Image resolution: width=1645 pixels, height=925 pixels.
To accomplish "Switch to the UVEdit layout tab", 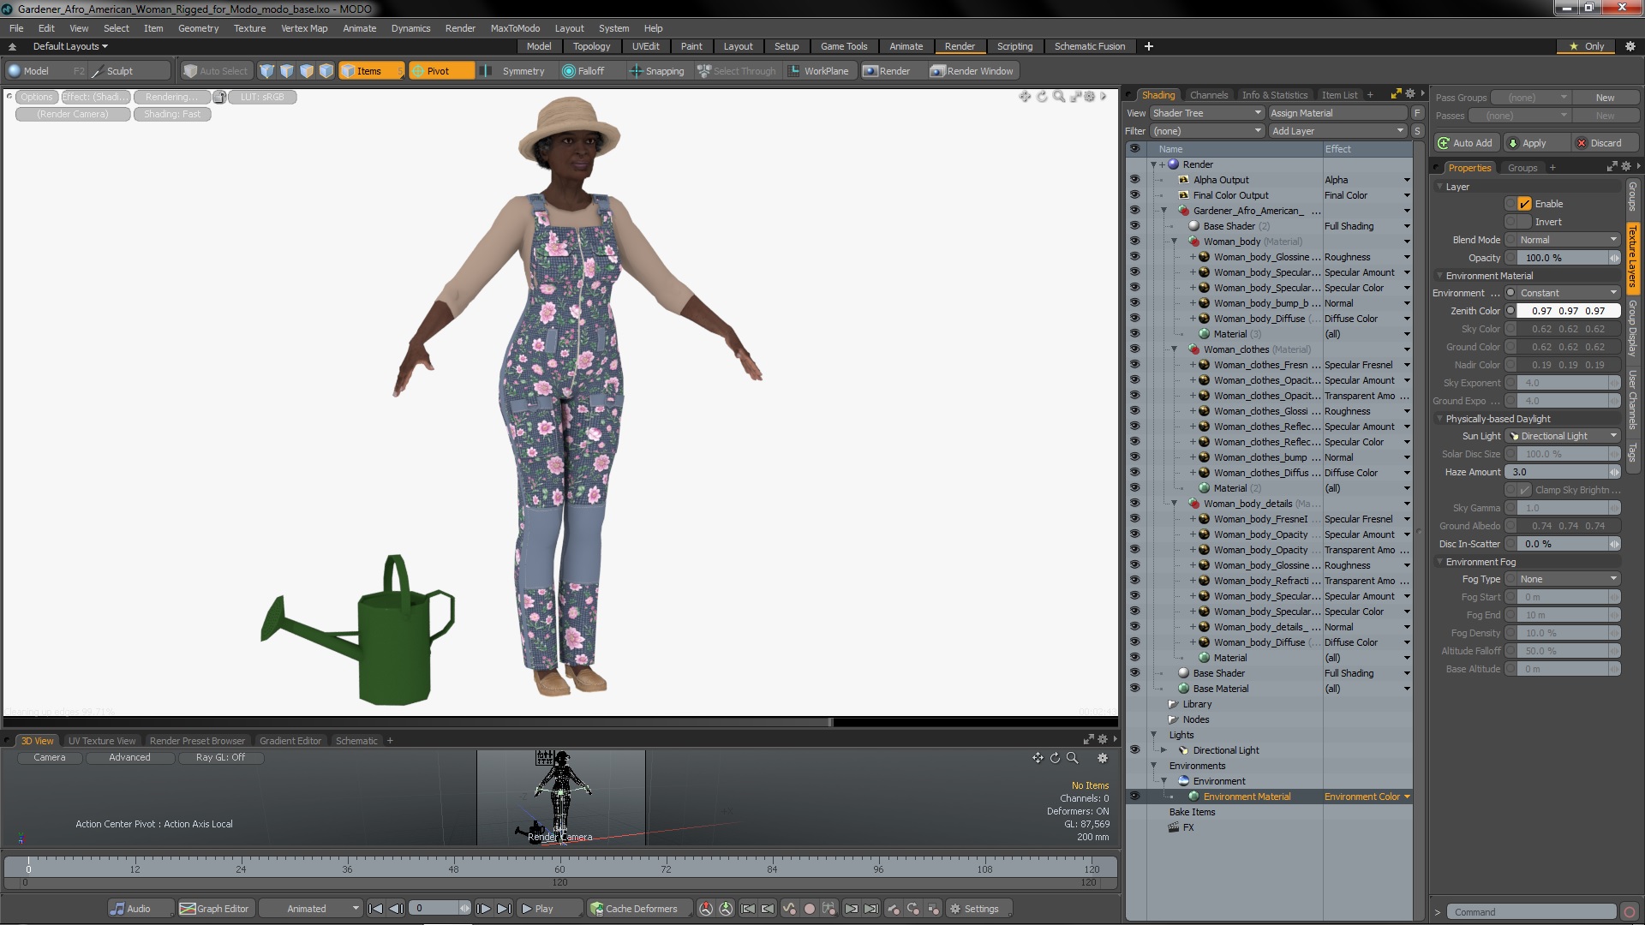I will (645, 46).
